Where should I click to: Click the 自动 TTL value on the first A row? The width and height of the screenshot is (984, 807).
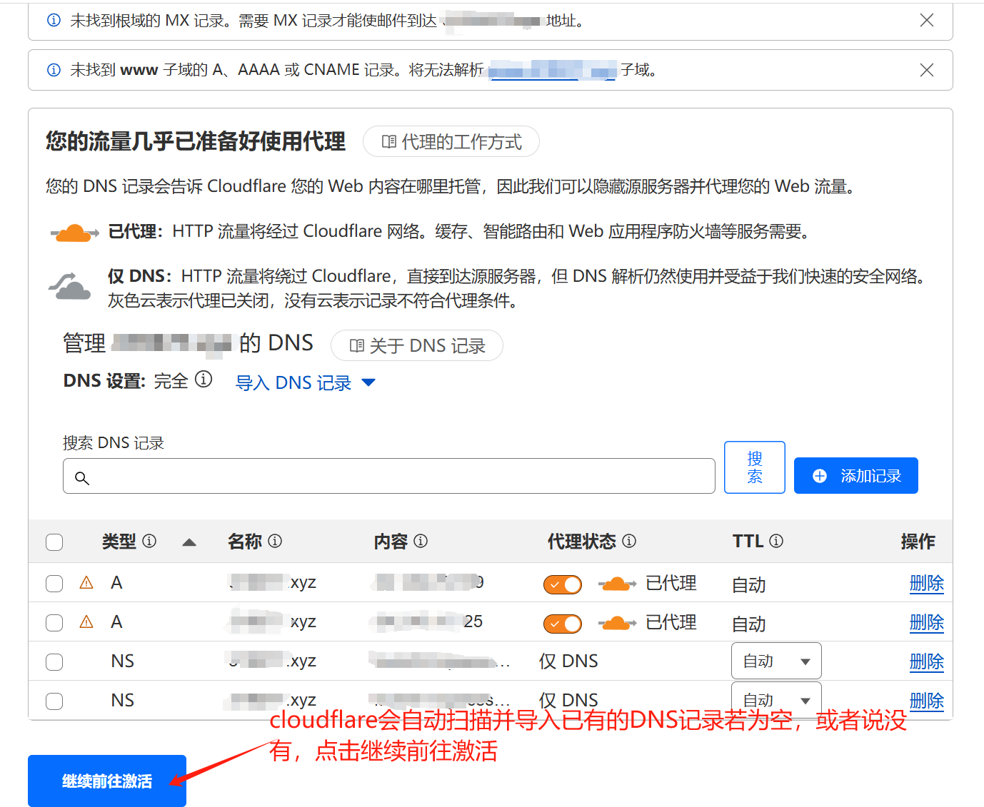pos(749,585)
